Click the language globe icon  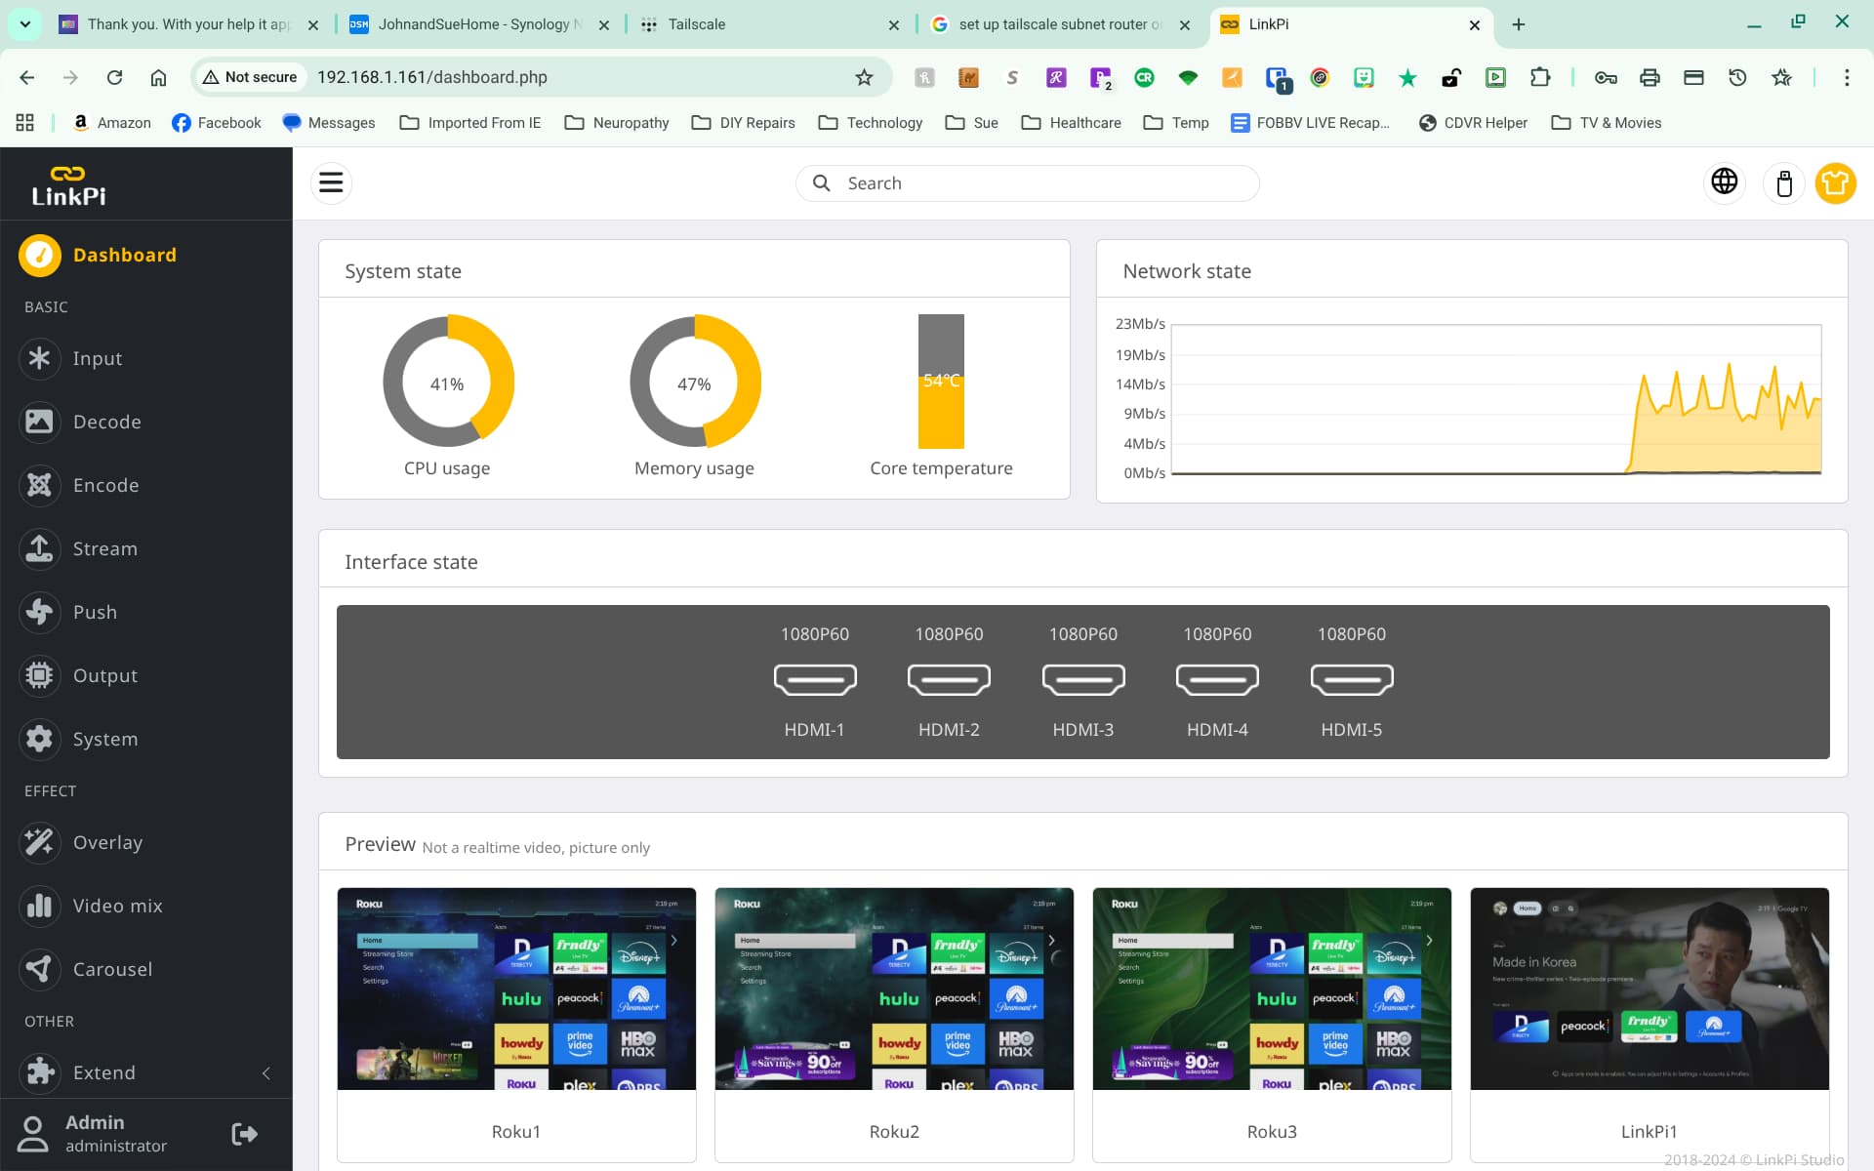pos(1725,182)
